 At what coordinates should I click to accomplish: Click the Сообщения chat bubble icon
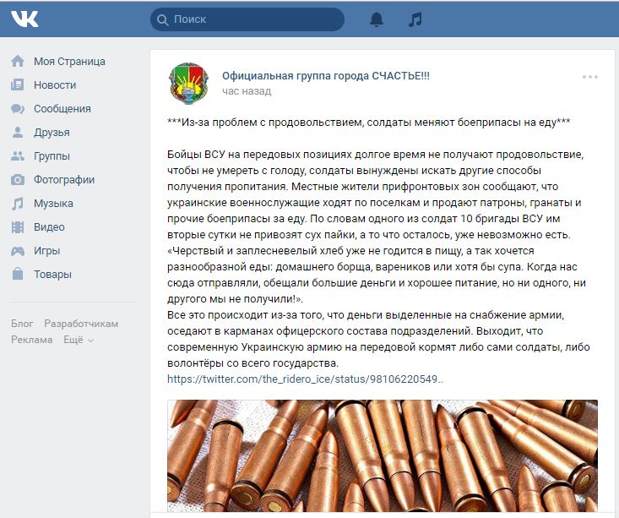coord(18,109)
